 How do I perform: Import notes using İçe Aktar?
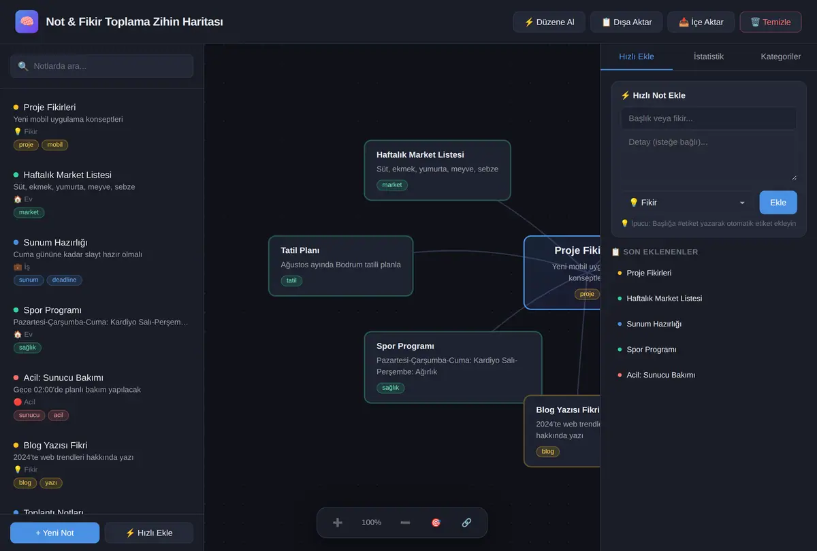click(701, 22)
